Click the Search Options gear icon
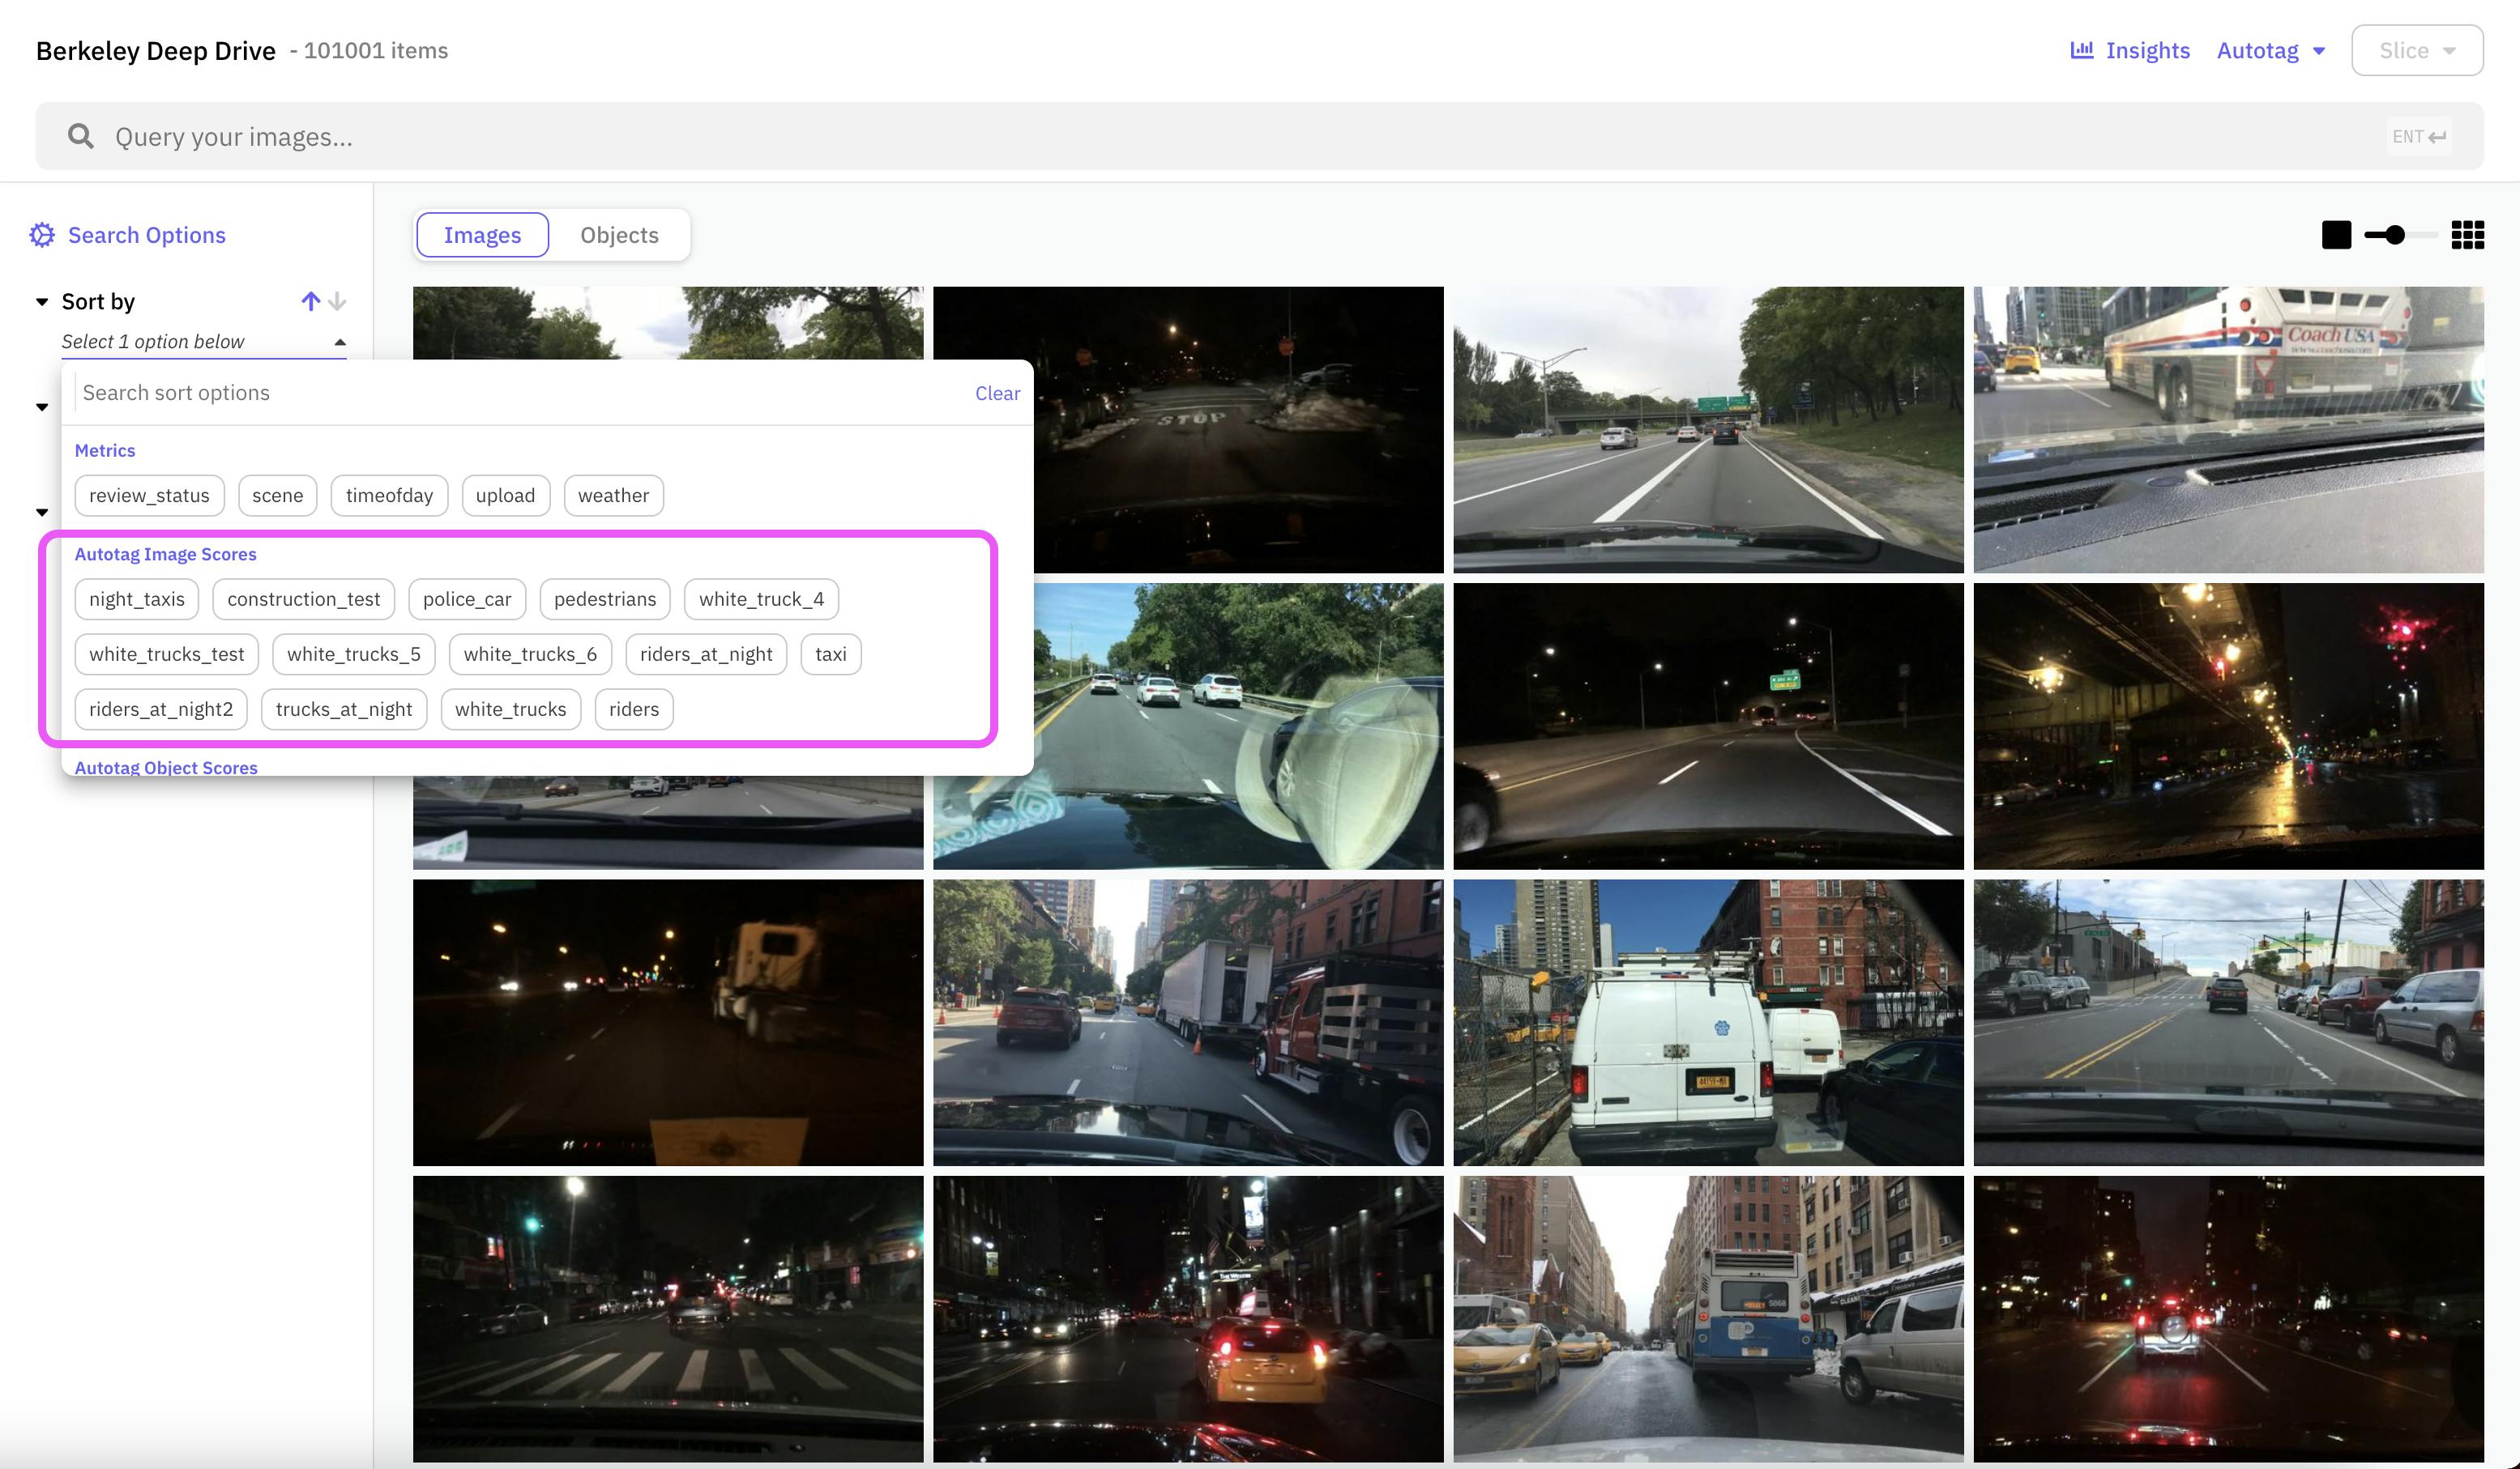This screenshot has height=1469, width=2520. point(42,235)
